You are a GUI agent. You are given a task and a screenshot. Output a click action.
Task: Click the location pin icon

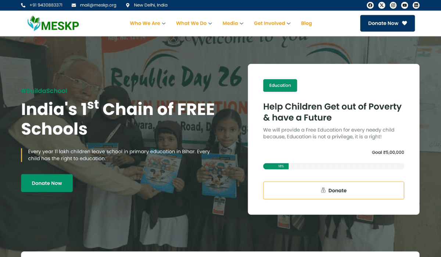click(128, 5)
